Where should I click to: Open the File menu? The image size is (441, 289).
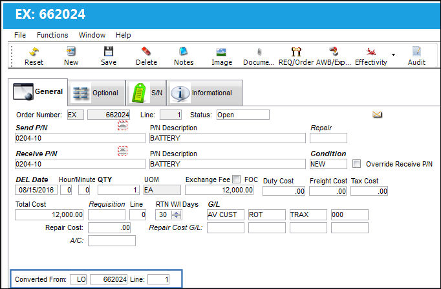point(20,35)
